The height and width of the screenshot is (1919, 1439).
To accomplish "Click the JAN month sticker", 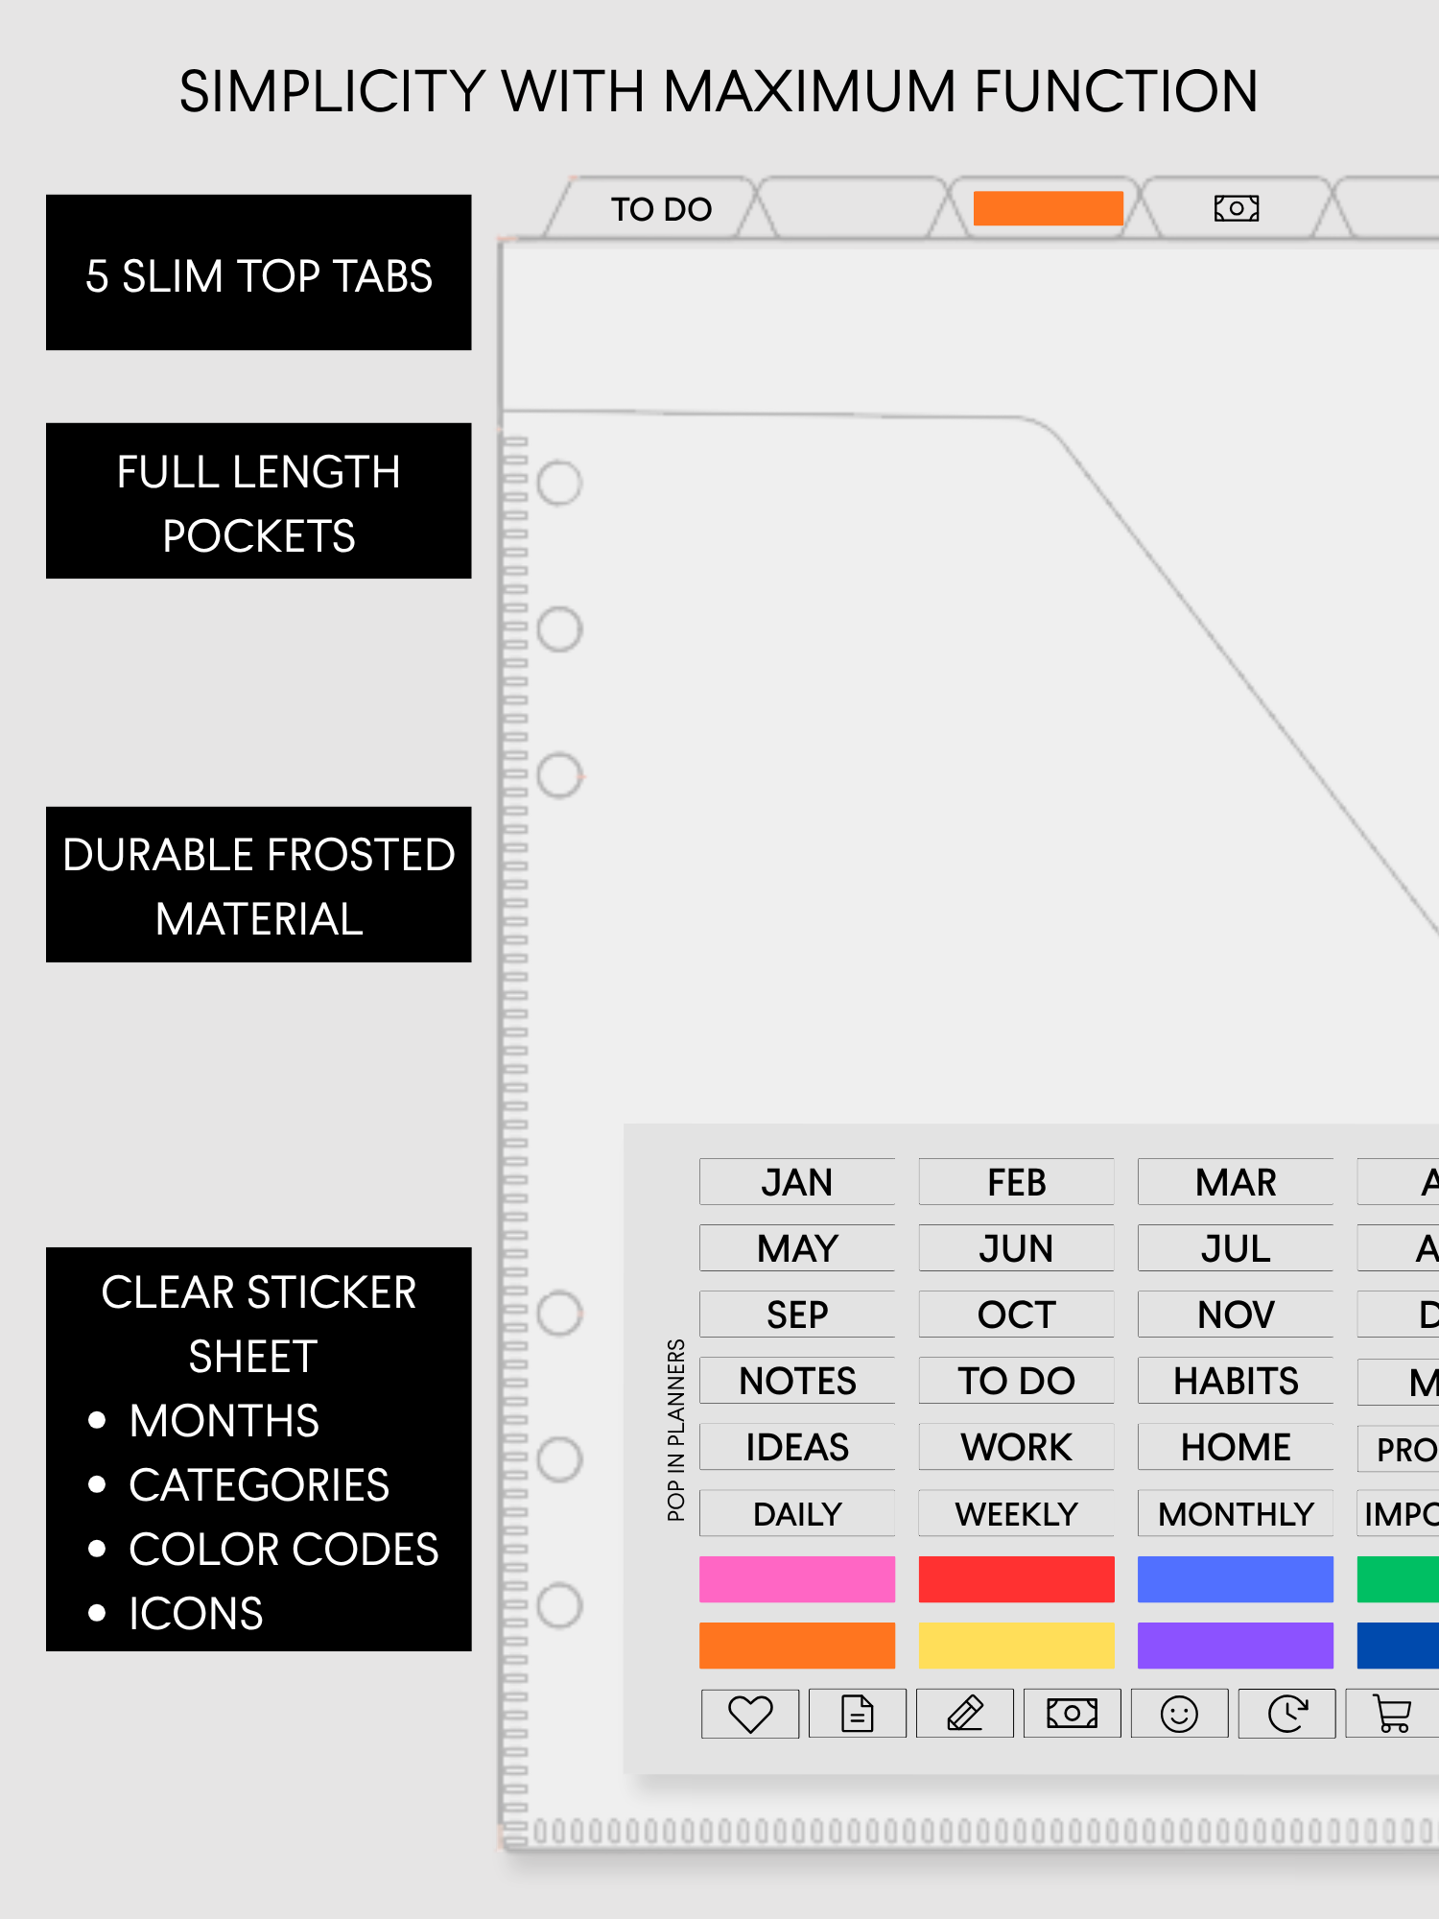I will (797, 1182).
